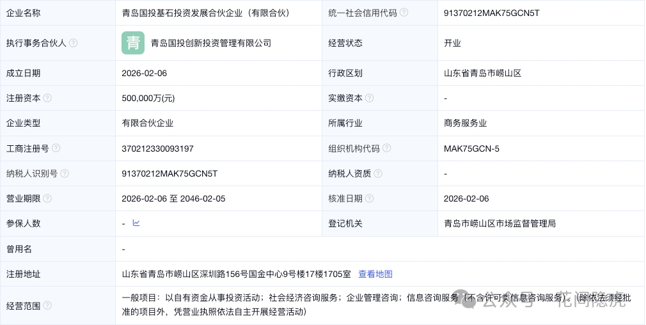Click the 所属行业 label
Screen dimensions: 646x325
pyautogui.click(x=345, y=123)
